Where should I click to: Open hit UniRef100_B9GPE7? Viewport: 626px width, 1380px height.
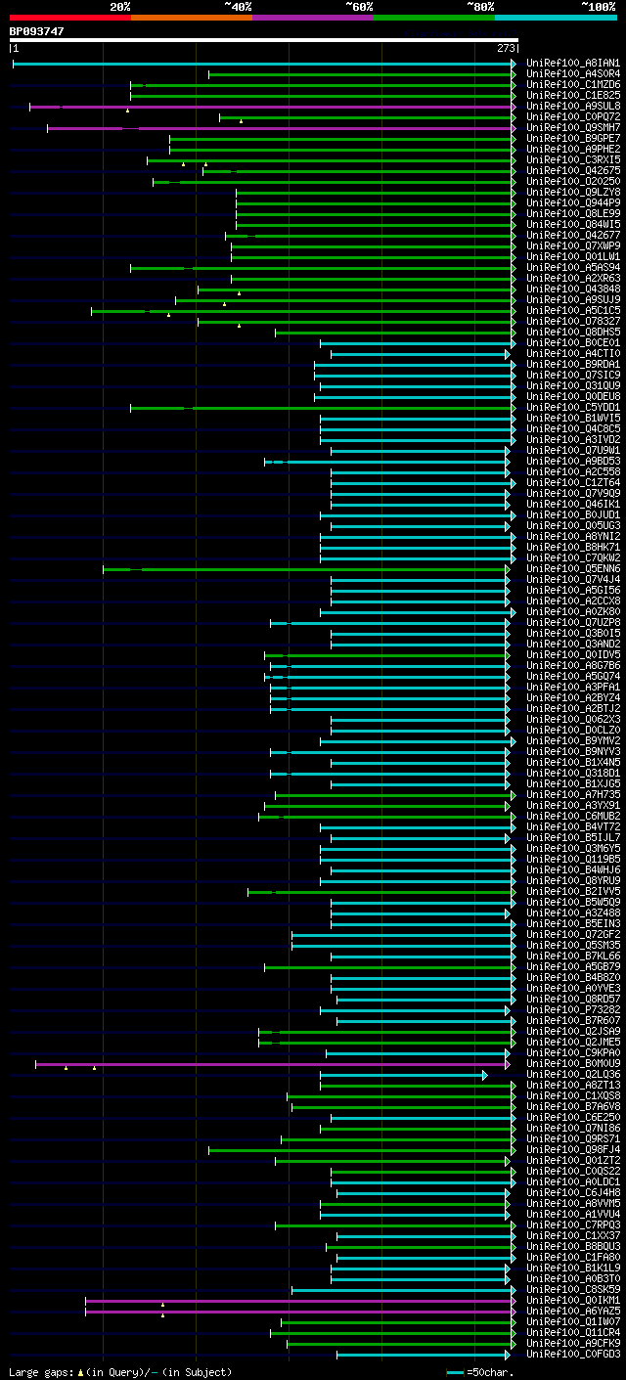click(573, 139)
